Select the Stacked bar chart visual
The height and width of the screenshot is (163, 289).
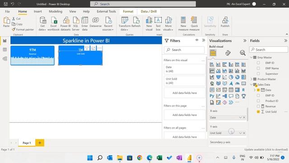[212, 64]
